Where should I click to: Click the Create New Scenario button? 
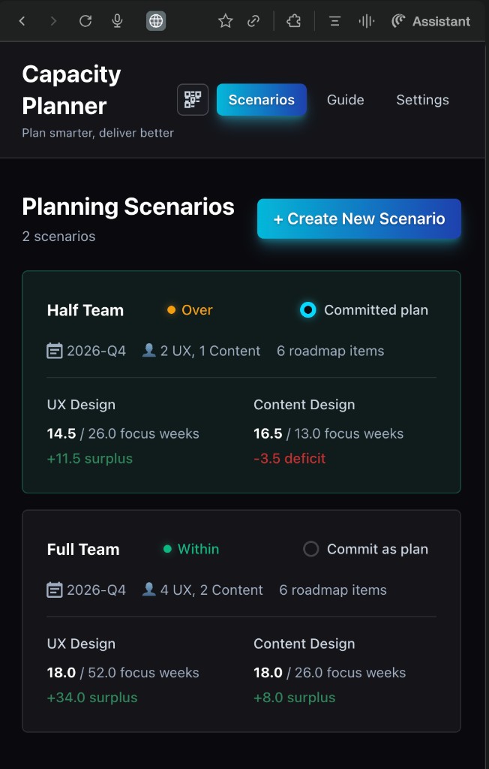[x=358, y=219]
